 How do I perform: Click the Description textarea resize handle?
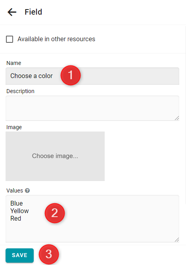[177, 118]
